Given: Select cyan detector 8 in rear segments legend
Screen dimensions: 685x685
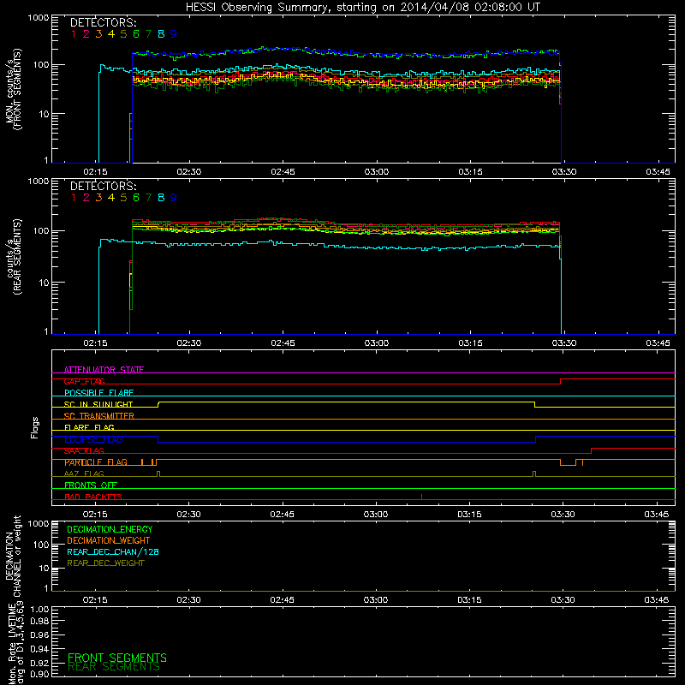Looking at the screenshot, I should click(161, 198).
